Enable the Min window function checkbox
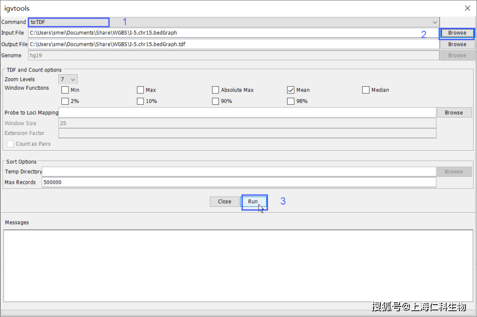 pyautogui.click(x=65, y=90)
